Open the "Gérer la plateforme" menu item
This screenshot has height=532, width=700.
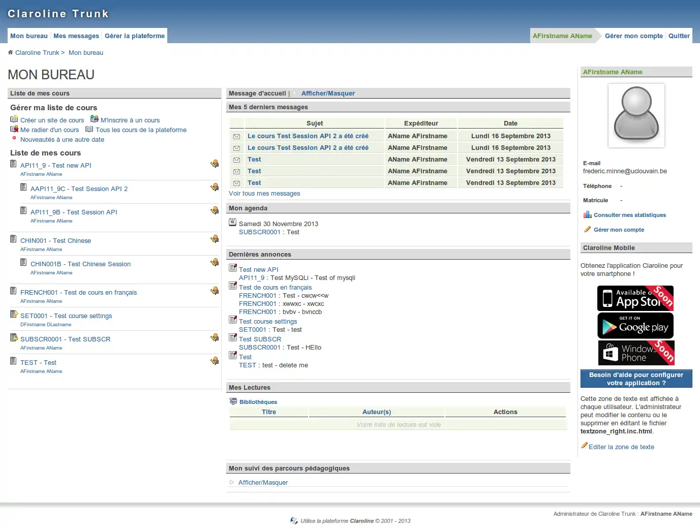coord(134,36)
